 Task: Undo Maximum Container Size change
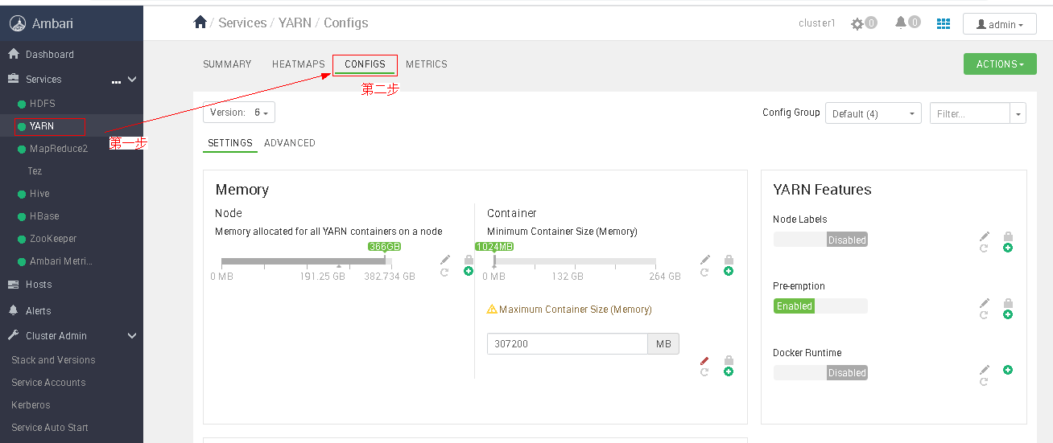pyautogui.click(x=704, y=372)
